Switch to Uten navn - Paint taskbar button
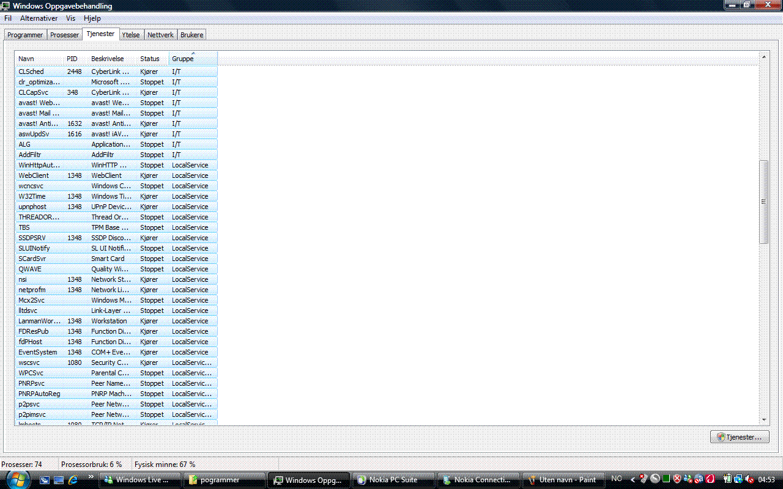 564,480
